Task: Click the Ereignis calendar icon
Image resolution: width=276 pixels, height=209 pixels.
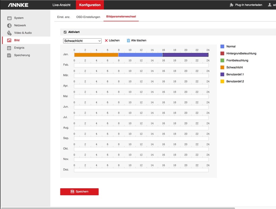Action: (9, 48)
